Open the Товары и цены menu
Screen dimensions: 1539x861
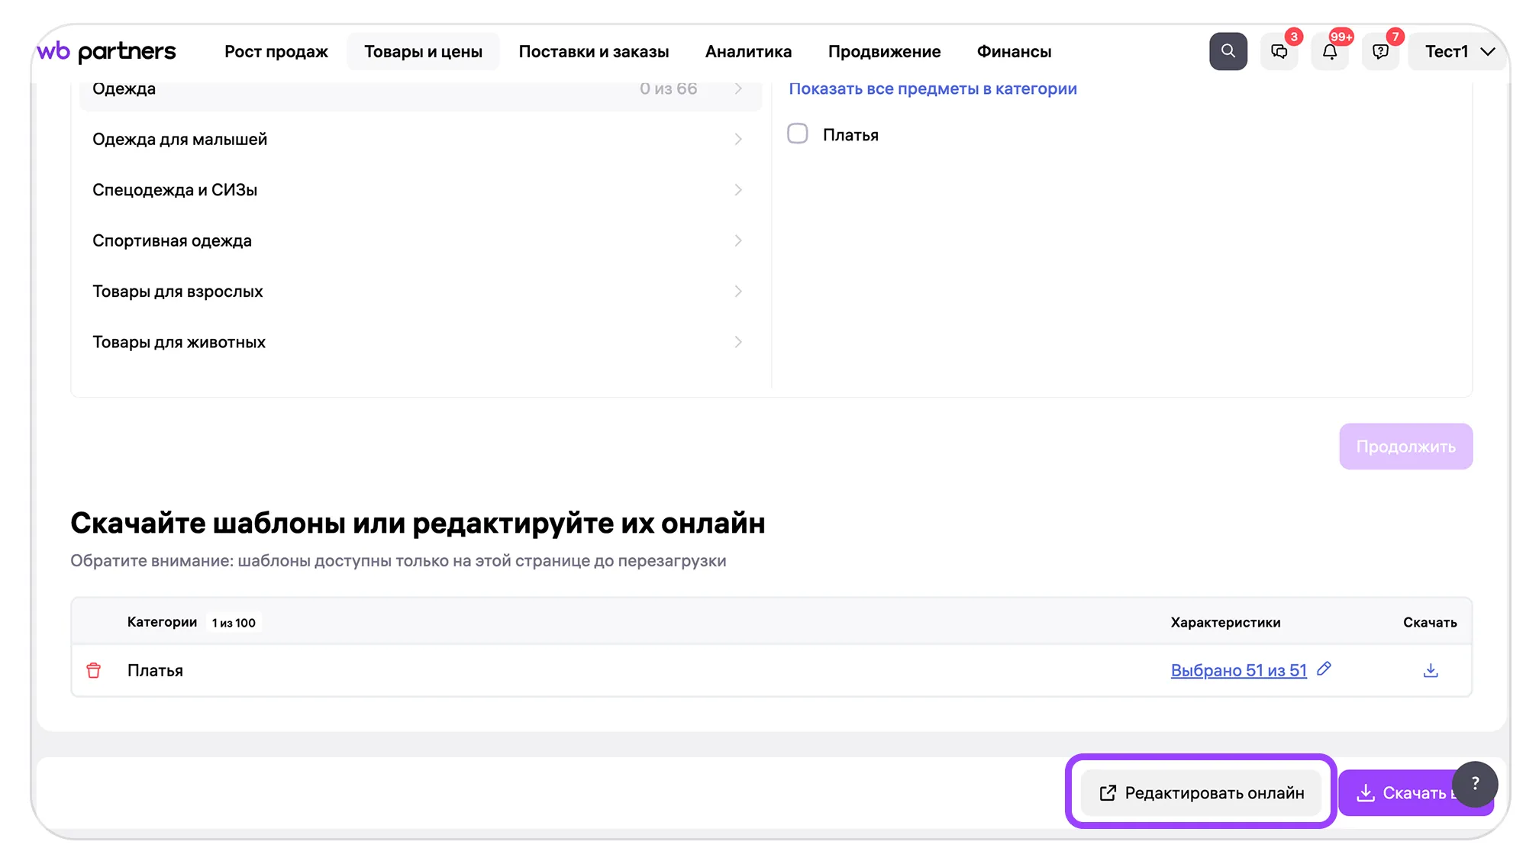tap(423, 51)
